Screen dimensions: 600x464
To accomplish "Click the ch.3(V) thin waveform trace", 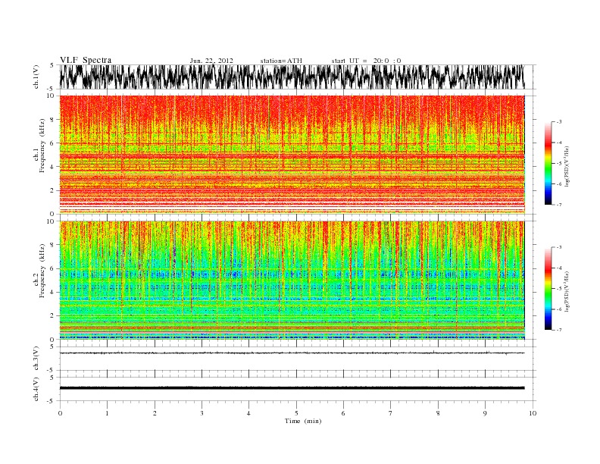I will point(292,353).
